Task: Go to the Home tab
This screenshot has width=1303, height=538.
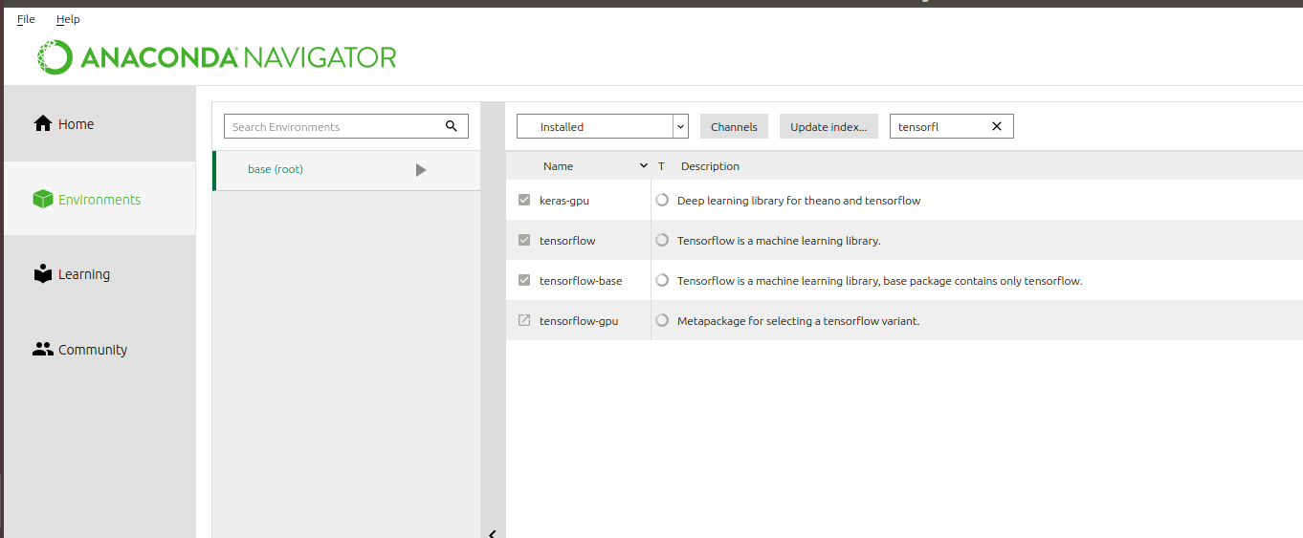Action: point(99,123)
